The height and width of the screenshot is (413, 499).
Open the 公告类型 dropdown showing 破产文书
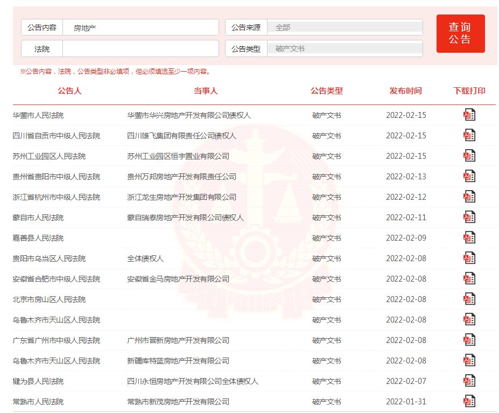[x=345, y=48]
